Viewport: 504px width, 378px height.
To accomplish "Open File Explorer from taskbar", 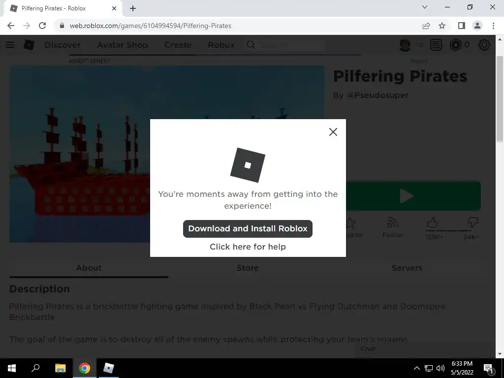I will 60,368.
